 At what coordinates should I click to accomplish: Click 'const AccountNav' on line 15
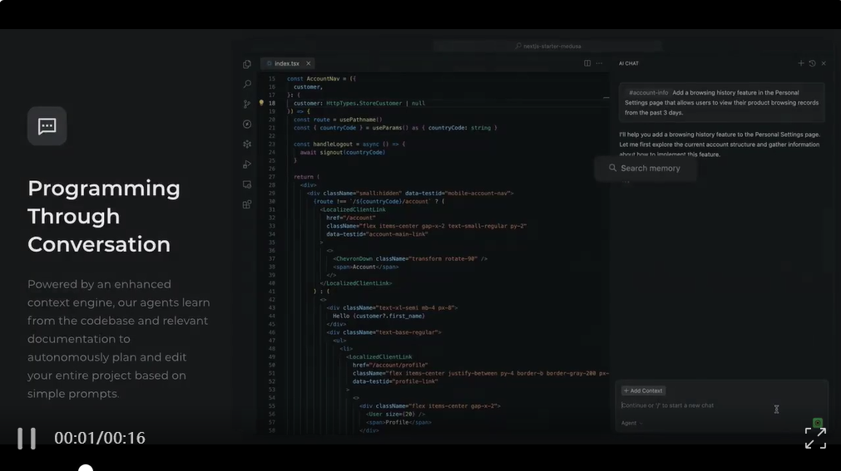(314, 79)
